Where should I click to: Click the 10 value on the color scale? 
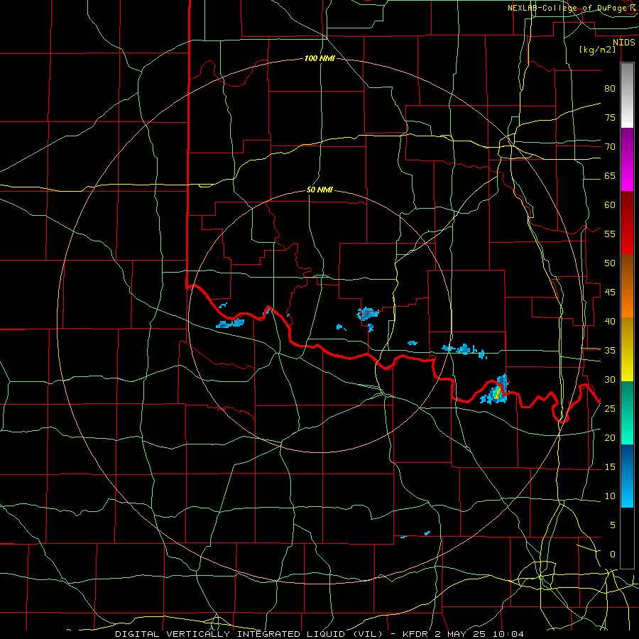(x=610, y=496)
